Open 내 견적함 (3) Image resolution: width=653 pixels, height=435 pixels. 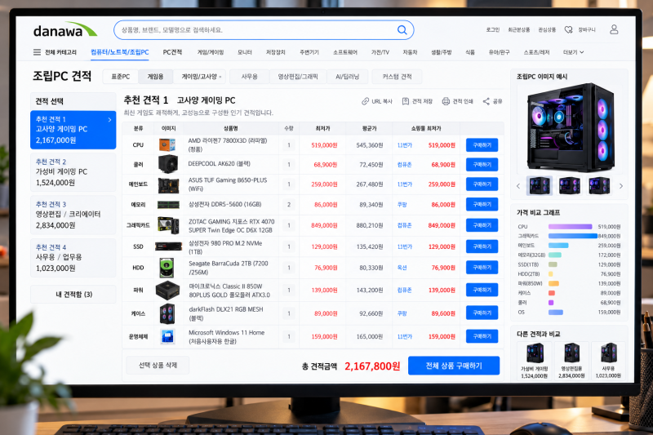(73, 295)
